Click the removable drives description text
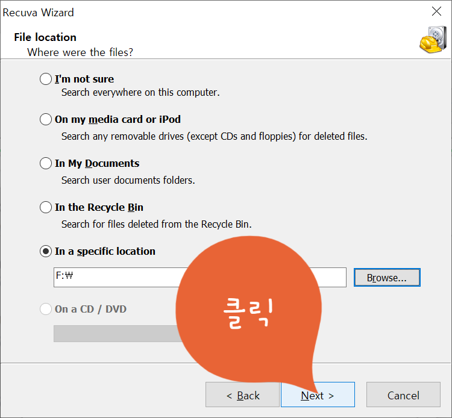Viewport: 452px width, 418px height. 214,136
